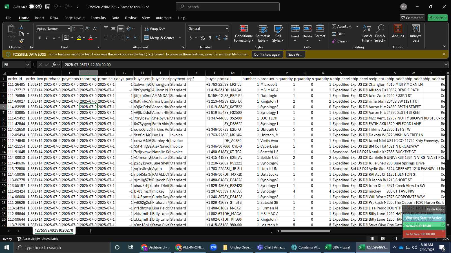Toggle Bold formatting
Image resolution: width=451 pixels, height=253 pixels.
click(x=39, y=38)
